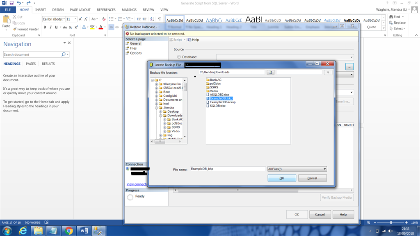
Task: Toggle Underline formatting in Word
Action: pyautogui.click(x=56, y=27)
